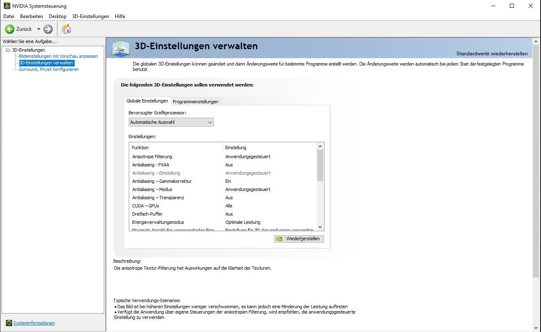The image size is (541, 332).
Task: Minimize the NVIDIA Systemsteuerung window
Action: coord(493,6)
